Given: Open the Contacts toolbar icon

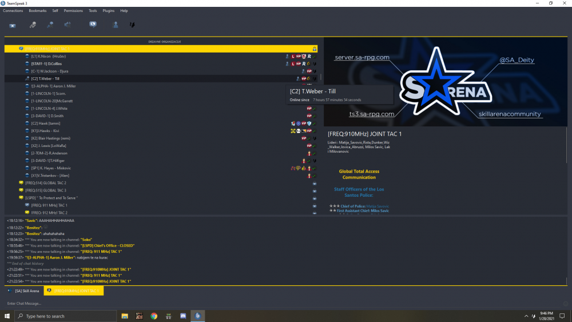Looking at the screenshot, I should 116,25.
